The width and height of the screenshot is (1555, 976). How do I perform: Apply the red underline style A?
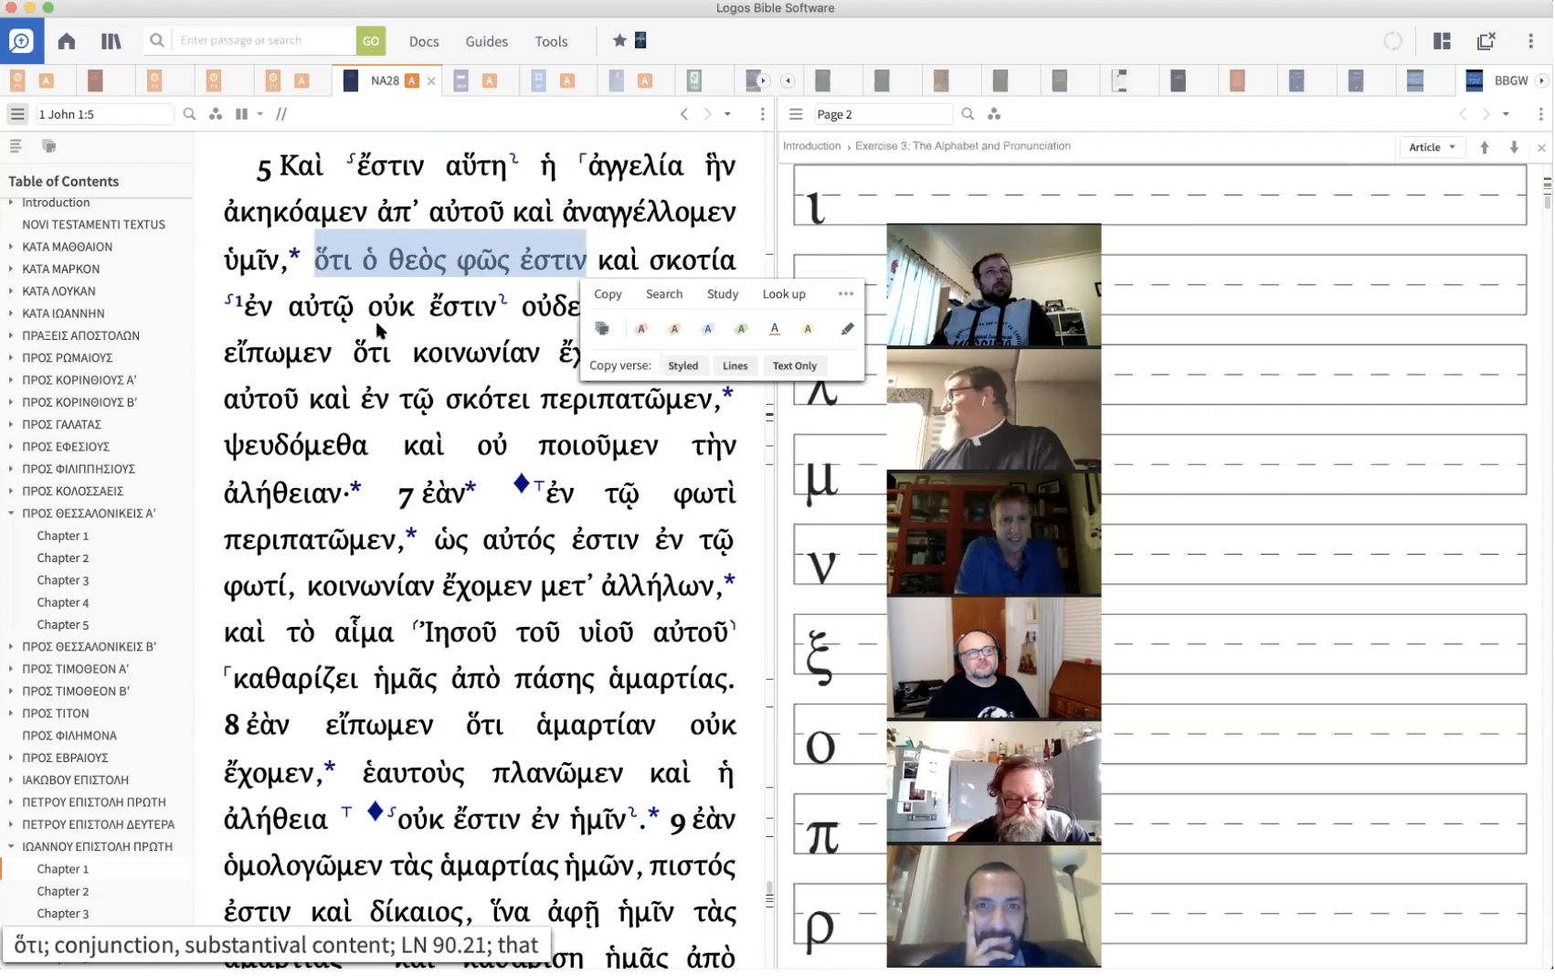(775, 329)
